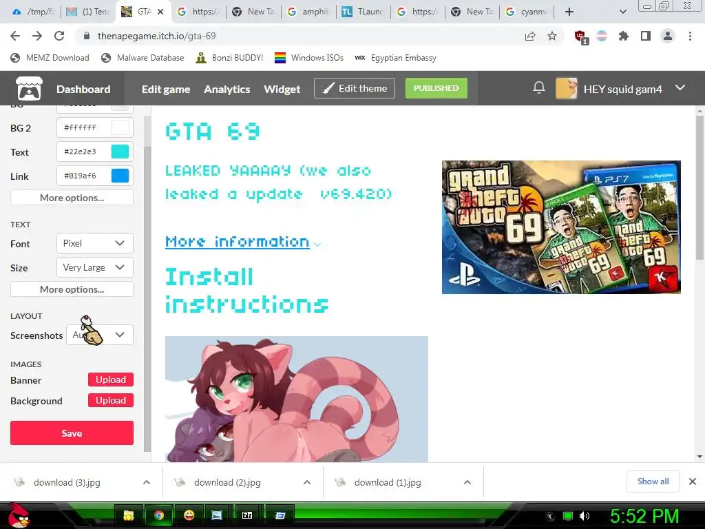Click the HEY squid gam4 user avatar
Image resolution: width=705 pixels, height=529 pixels.
[566, 88]
